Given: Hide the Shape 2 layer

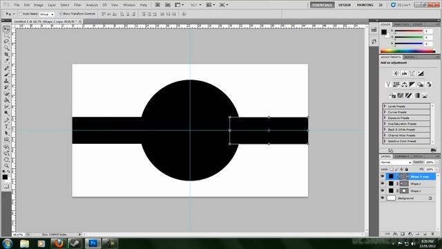Looking at the screenshot, I should [383, 183].
